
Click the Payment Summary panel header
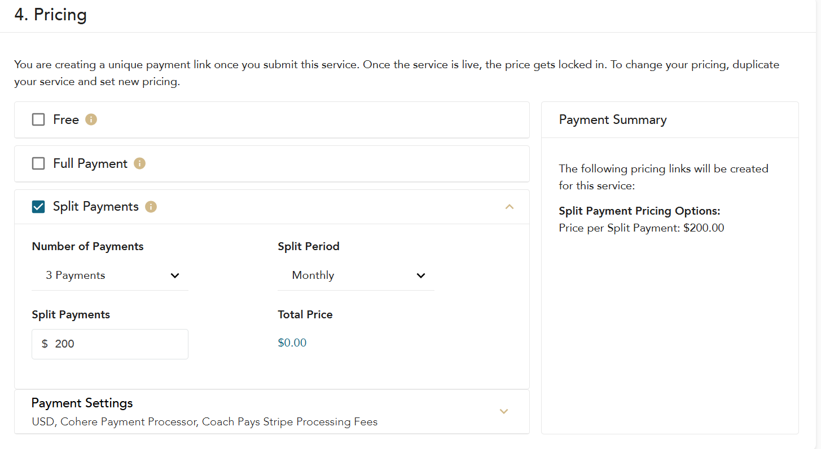click(613, 120)
